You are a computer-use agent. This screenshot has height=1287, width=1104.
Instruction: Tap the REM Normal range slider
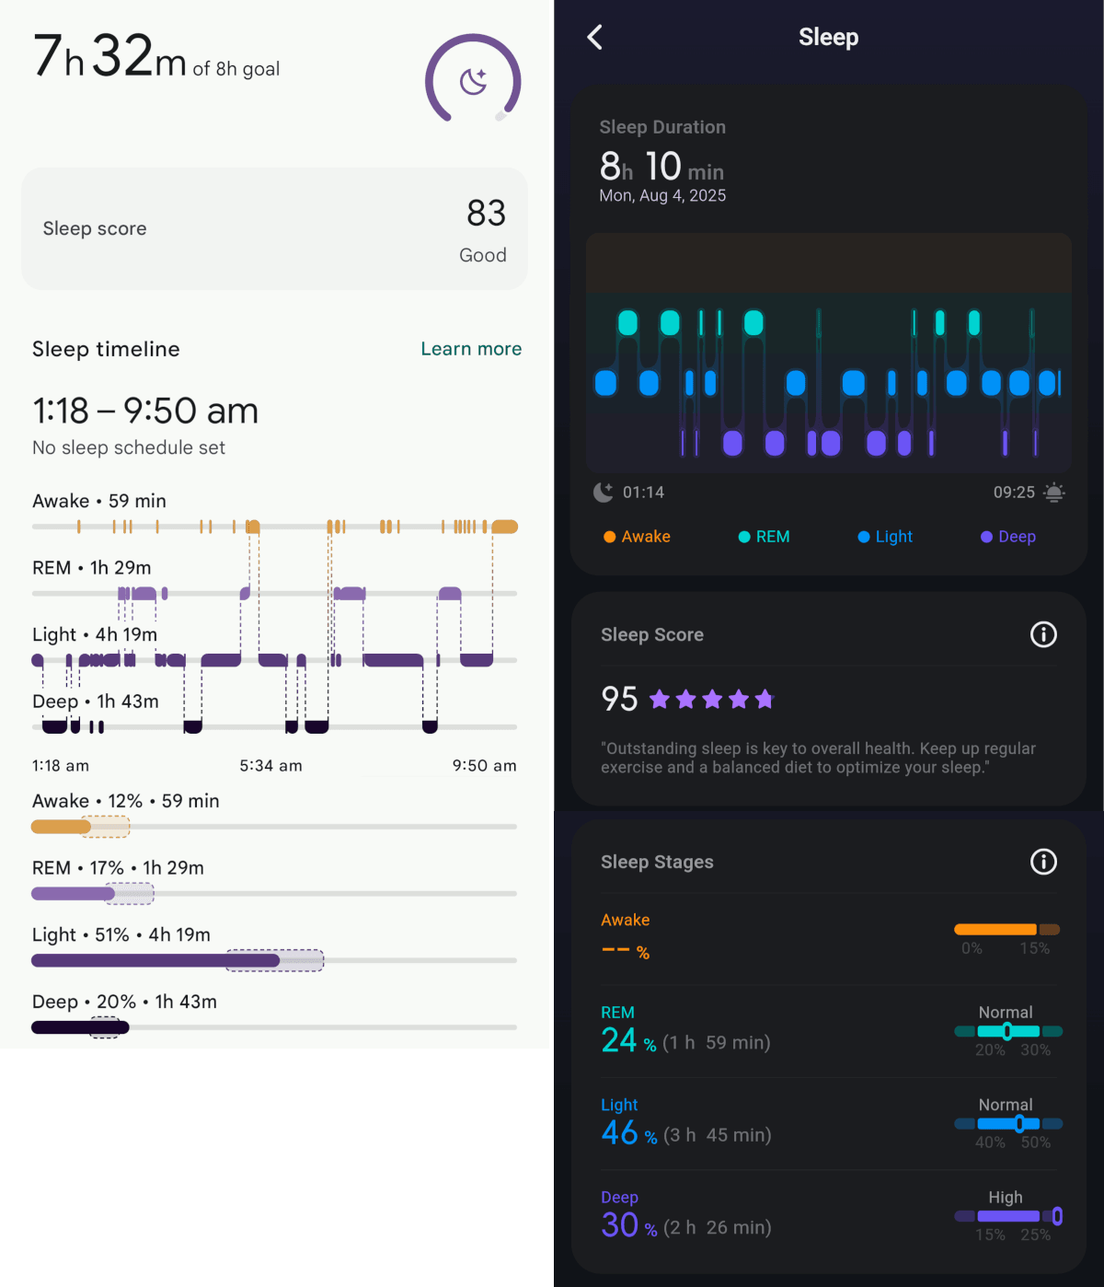coord(1008,1032)
